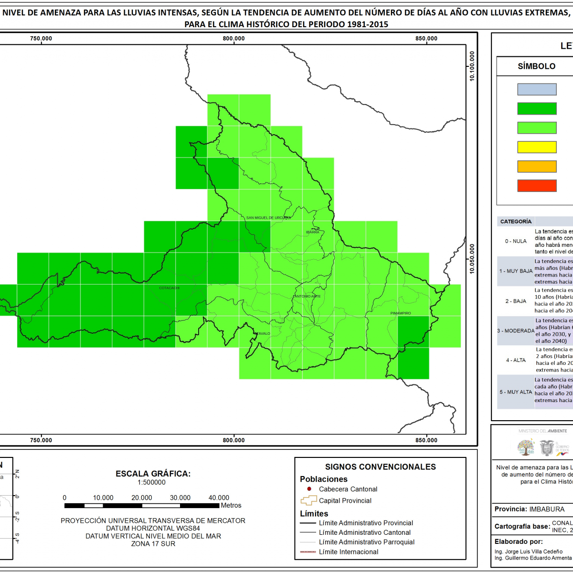
Task: Click the Límite Internacional red line symbol
Action: (x=308, y=552)
